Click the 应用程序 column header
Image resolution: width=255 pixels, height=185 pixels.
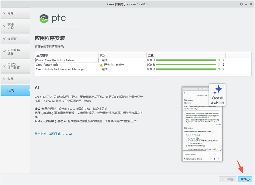tap(67, 55)
